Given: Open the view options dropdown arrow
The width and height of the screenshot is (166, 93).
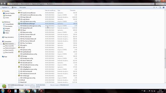Looking at the screenshot, I should tap(156, 7).
